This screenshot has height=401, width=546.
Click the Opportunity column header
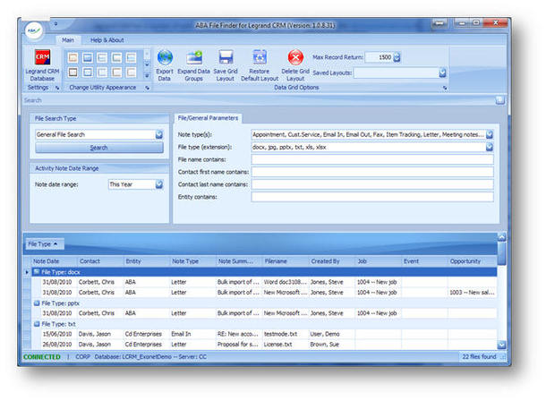(472, 261)
